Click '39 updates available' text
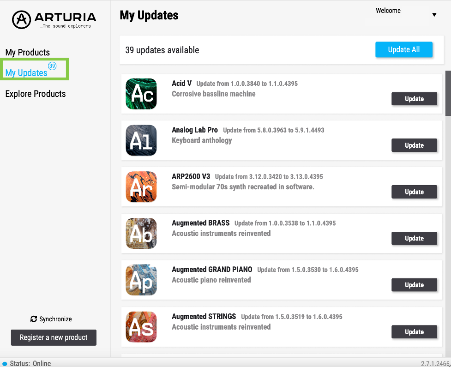 click(x=162, y=50)
